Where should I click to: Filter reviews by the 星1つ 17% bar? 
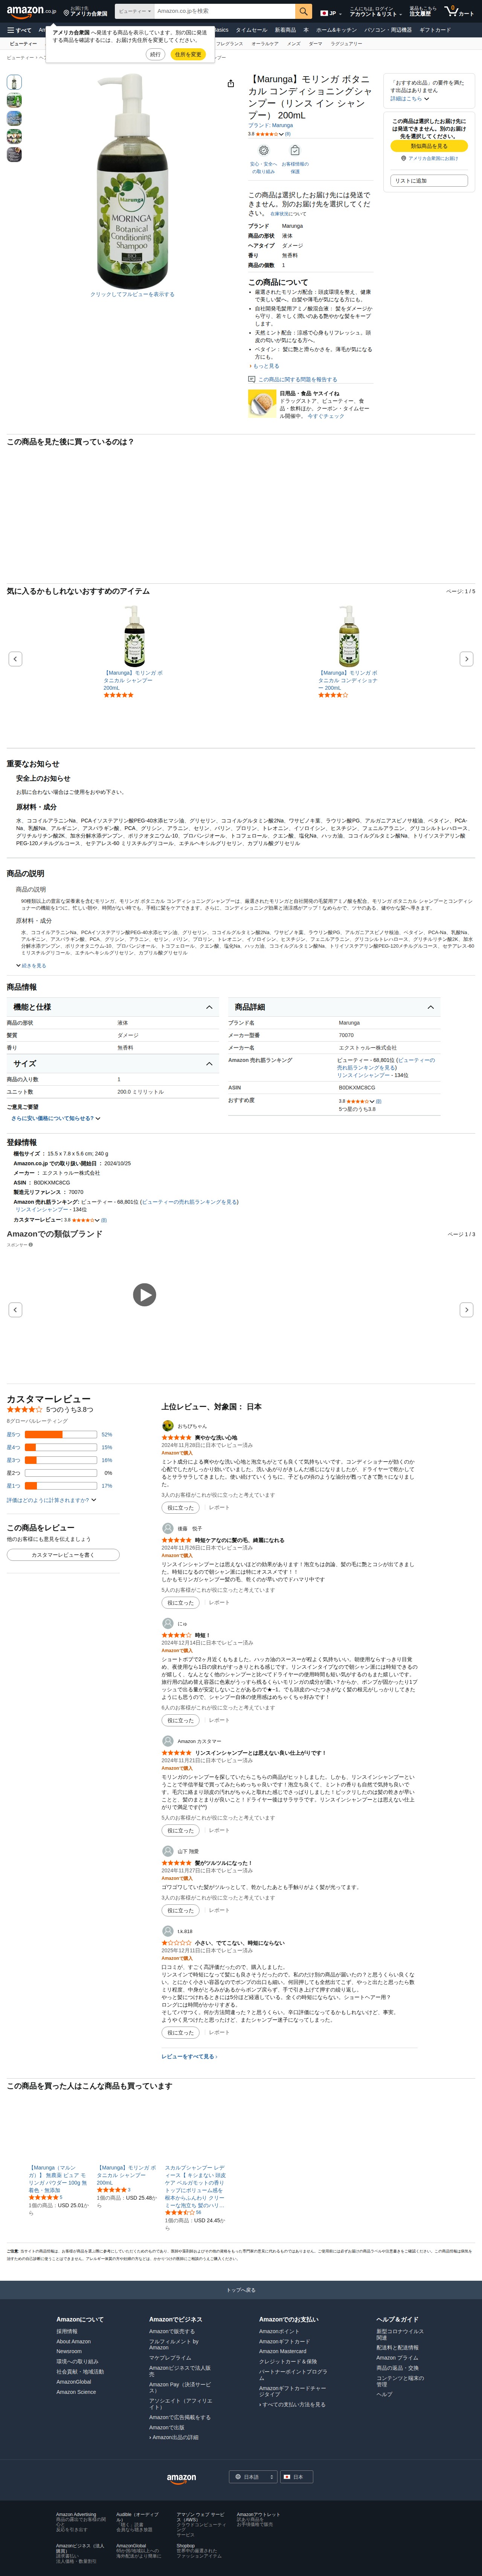[60, 1486]
